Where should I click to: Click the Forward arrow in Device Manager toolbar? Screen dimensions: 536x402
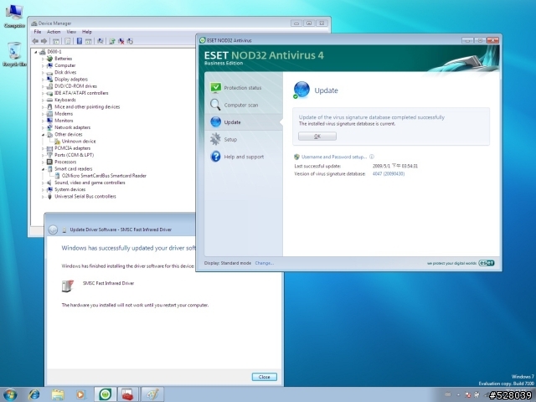(44, 41)
